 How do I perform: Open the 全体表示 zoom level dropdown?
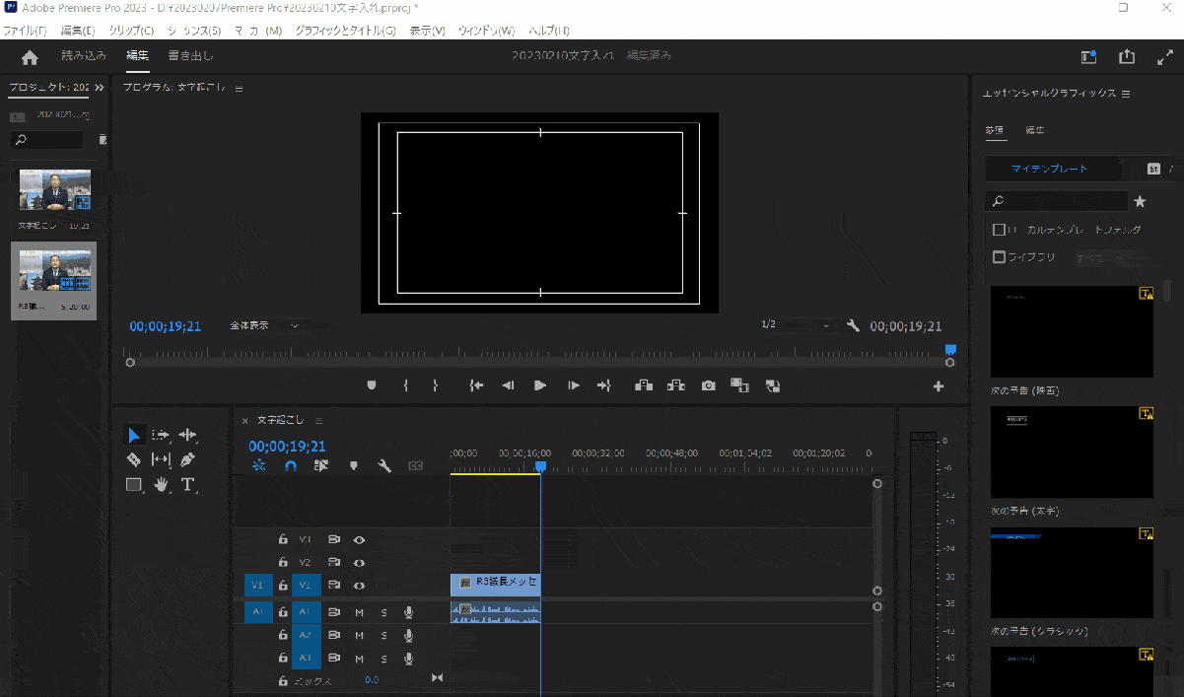pos(264,325)
